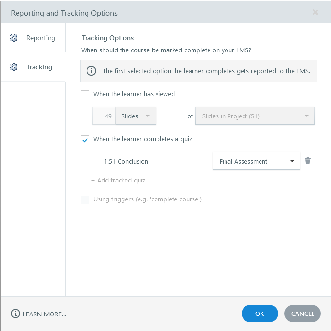Select the '1.51 Conclusion' quiz entry
The height and width of the screenshot is (331, 331).
click(126, 161)
